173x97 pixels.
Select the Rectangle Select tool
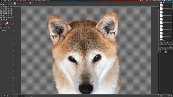[x=1, y=4]
